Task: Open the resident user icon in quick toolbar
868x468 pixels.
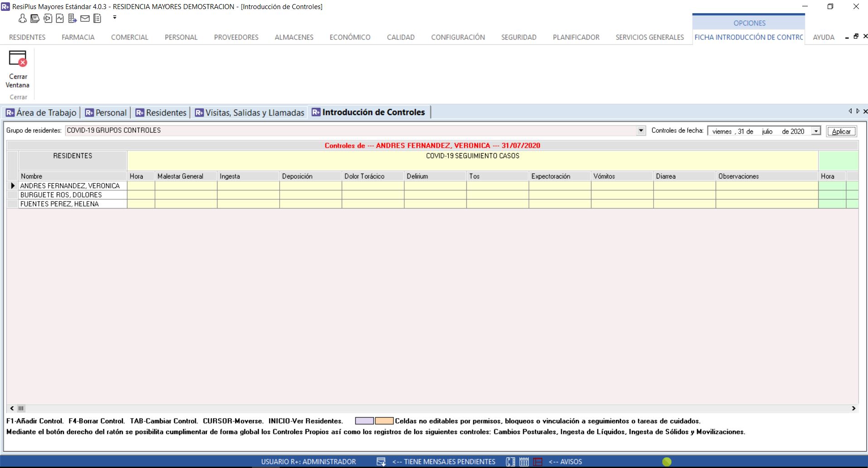Action: pyautogui.click(x=22, y=18)
